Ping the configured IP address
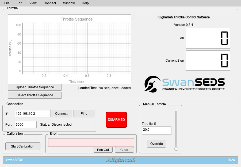The image size is (241, 167). click(84, 113)
